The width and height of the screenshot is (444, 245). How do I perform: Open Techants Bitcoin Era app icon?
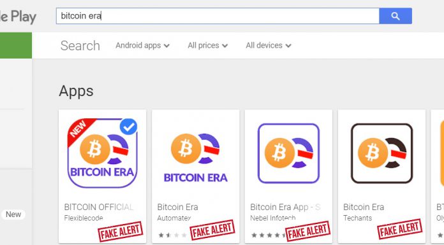coord(381,153)
